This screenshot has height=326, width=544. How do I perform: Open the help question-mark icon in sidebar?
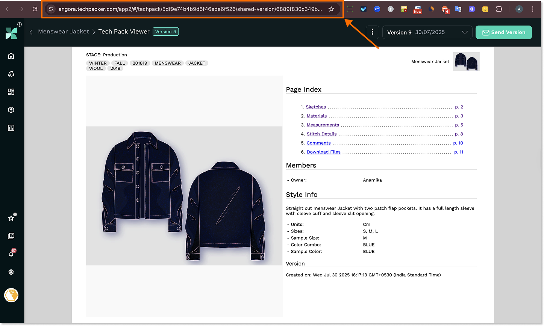(11, 236)
